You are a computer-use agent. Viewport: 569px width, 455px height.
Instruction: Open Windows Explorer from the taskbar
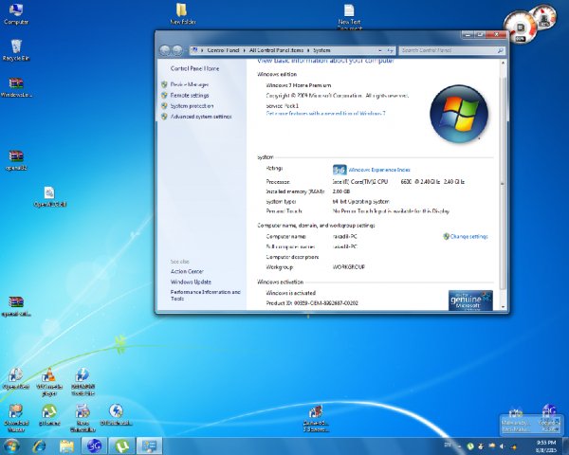click(x=66, y=446)
